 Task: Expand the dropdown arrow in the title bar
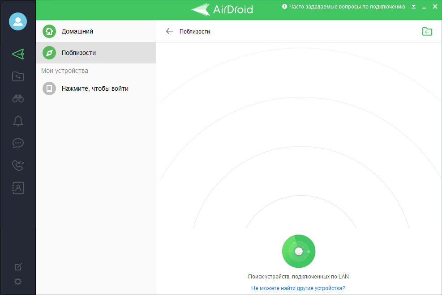(x=413, y=7)
